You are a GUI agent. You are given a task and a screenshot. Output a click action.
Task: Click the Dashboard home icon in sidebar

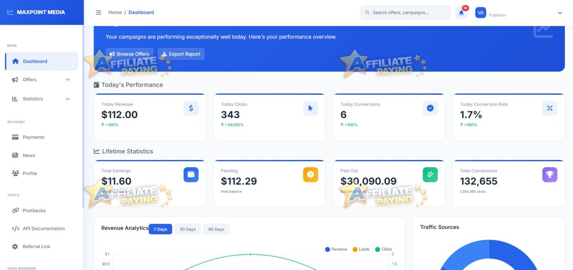tap(16, 61)
